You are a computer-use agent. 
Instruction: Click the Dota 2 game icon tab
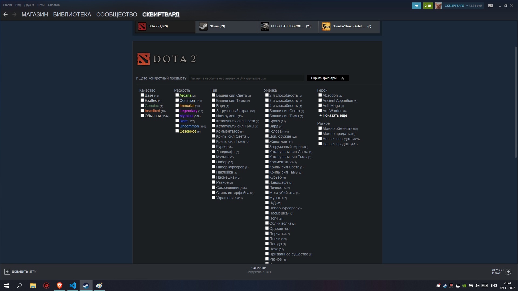pos(142,26)
